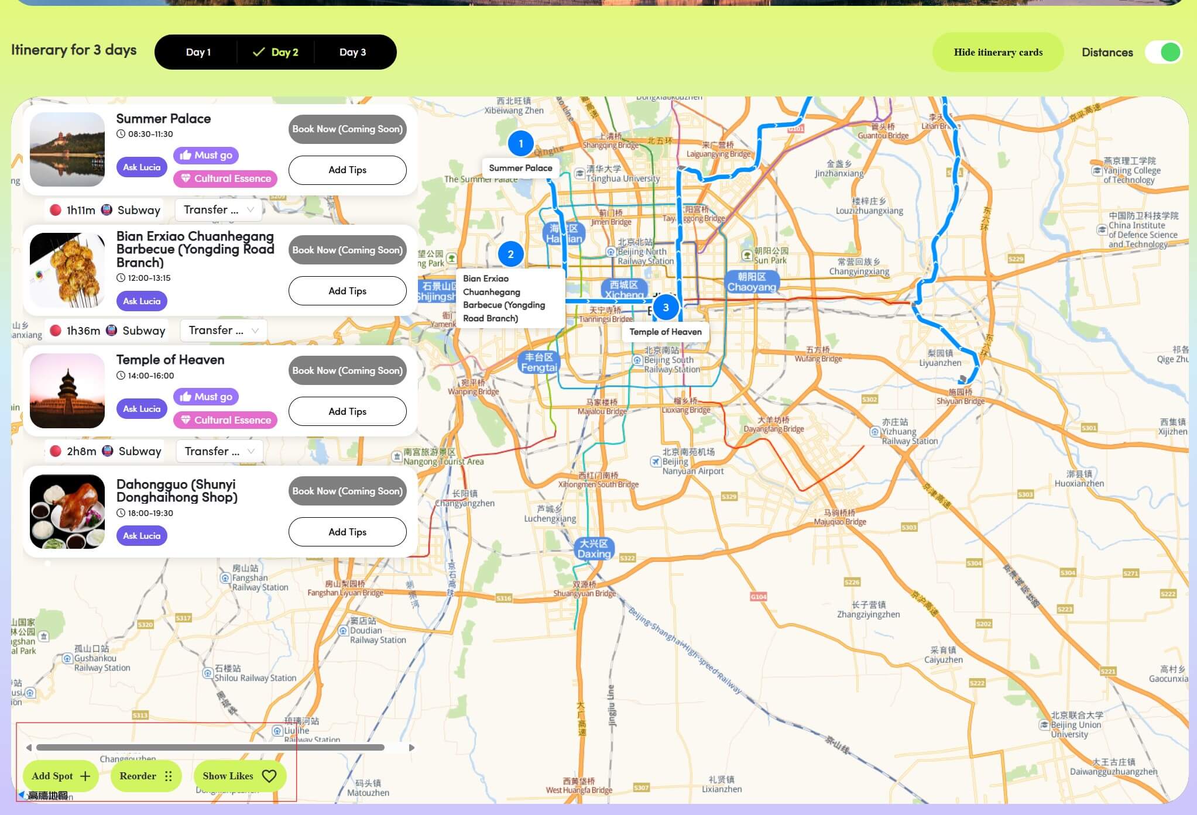Click map marker number 1 at Summer Palace

(520, 143)
